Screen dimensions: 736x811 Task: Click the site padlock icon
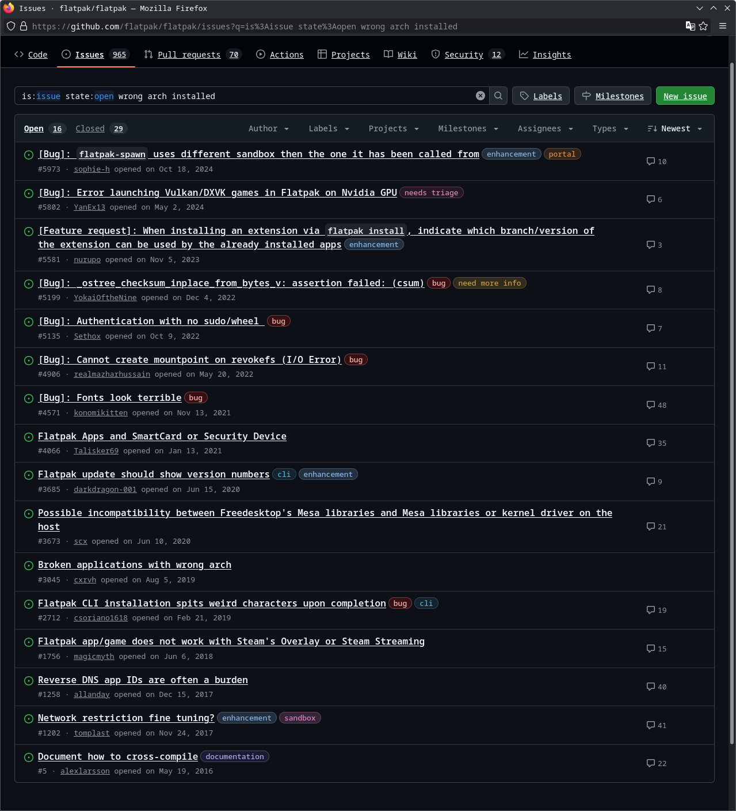click(x=24, y=26)
